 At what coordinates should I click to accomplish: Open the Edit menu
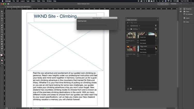click(18, 1)
